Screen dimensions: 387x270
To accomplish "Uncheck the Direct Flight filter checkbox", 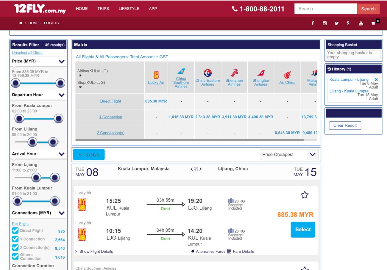I will coord(15,230).
